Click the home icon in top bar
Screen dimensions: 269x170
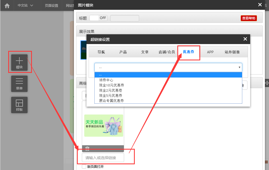pos(7,6)
